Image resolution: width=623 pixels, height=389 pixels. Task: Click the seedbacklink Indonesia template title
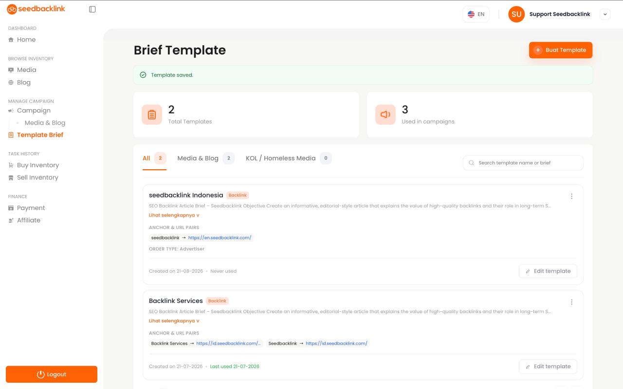pos(186,195)
